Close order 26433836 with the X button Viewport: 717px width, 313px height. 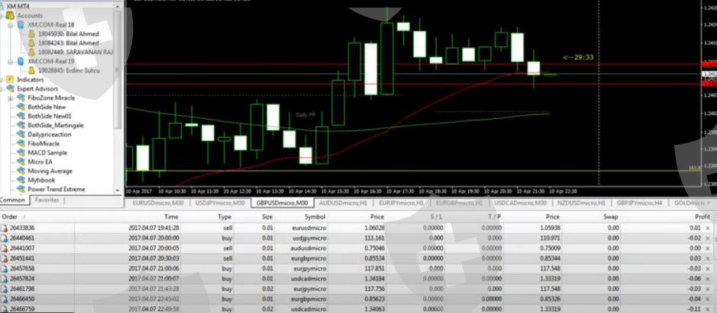[x=708, y=228]
